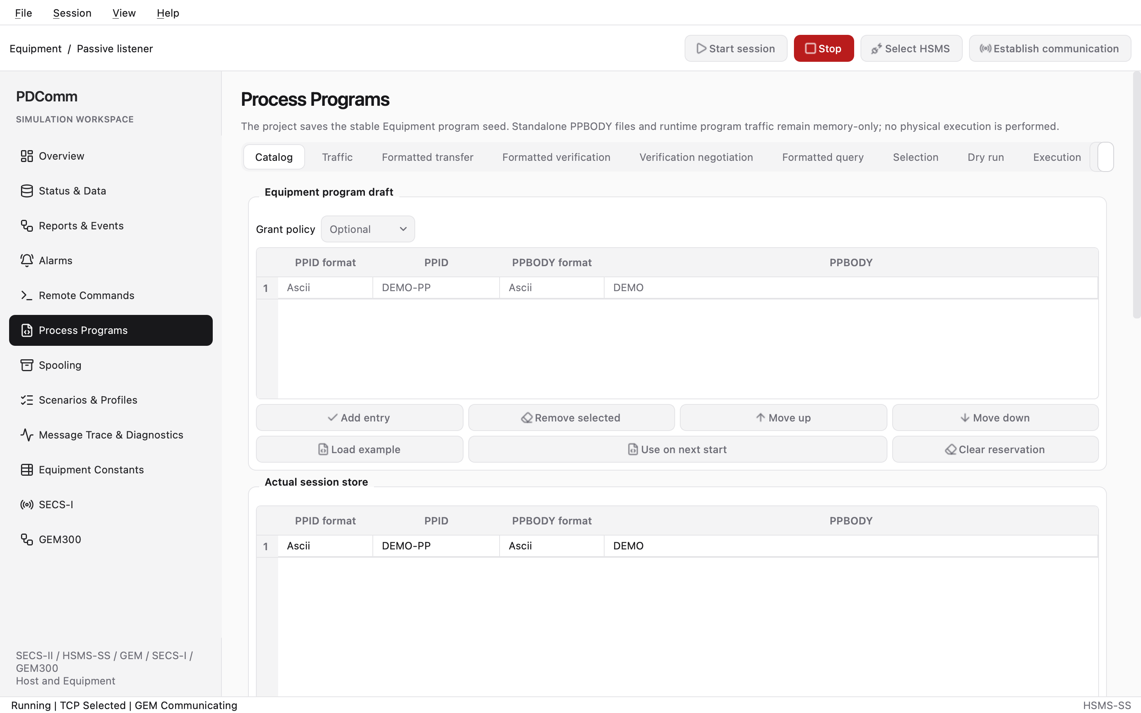Click the Add entry button
Screen dimensions: 1141x713
(359, 418)
